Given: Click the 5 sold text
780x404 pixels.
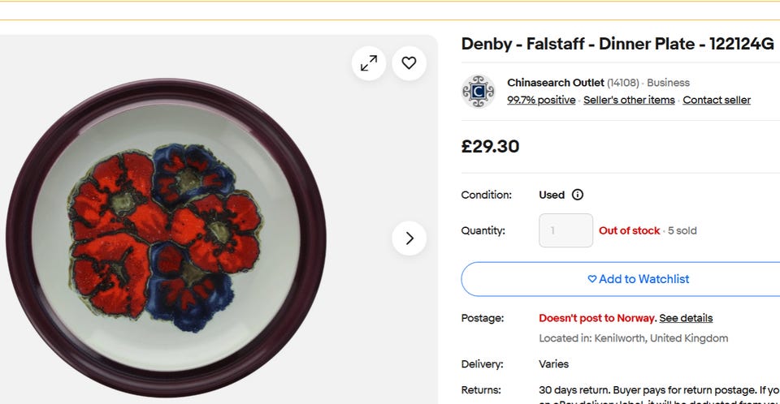Looking at the screenshot, I should pyautogui.click(x=682, y=230).
